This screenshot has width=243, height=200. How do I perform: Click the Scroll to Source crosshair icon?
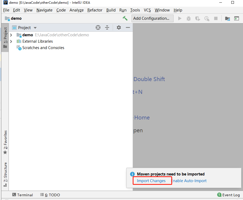tap(98, 27)
